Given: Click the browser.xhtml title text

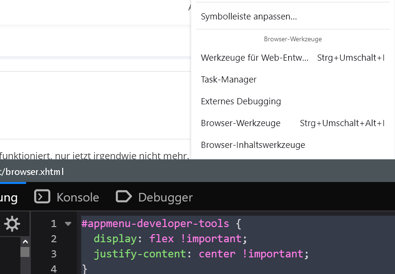Looking at the screenshot, I should point(34,171).
